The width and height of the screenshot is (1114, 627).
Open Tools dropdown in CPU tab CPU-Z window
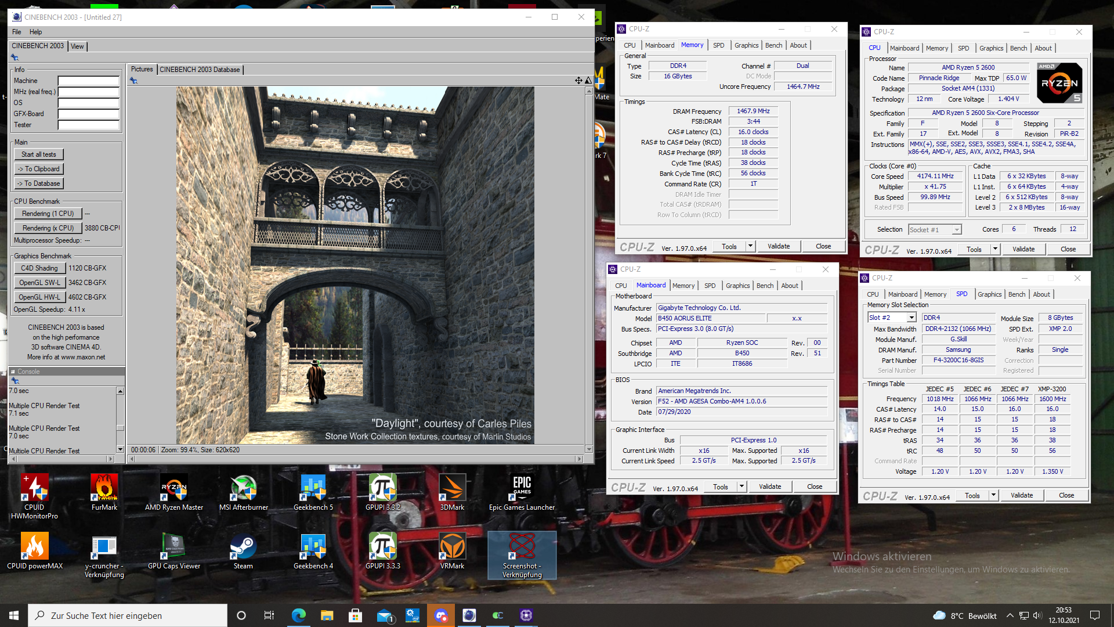click(x=995, y=249)
